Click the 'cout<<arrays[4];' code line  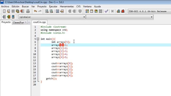click(x=62, y=75)
